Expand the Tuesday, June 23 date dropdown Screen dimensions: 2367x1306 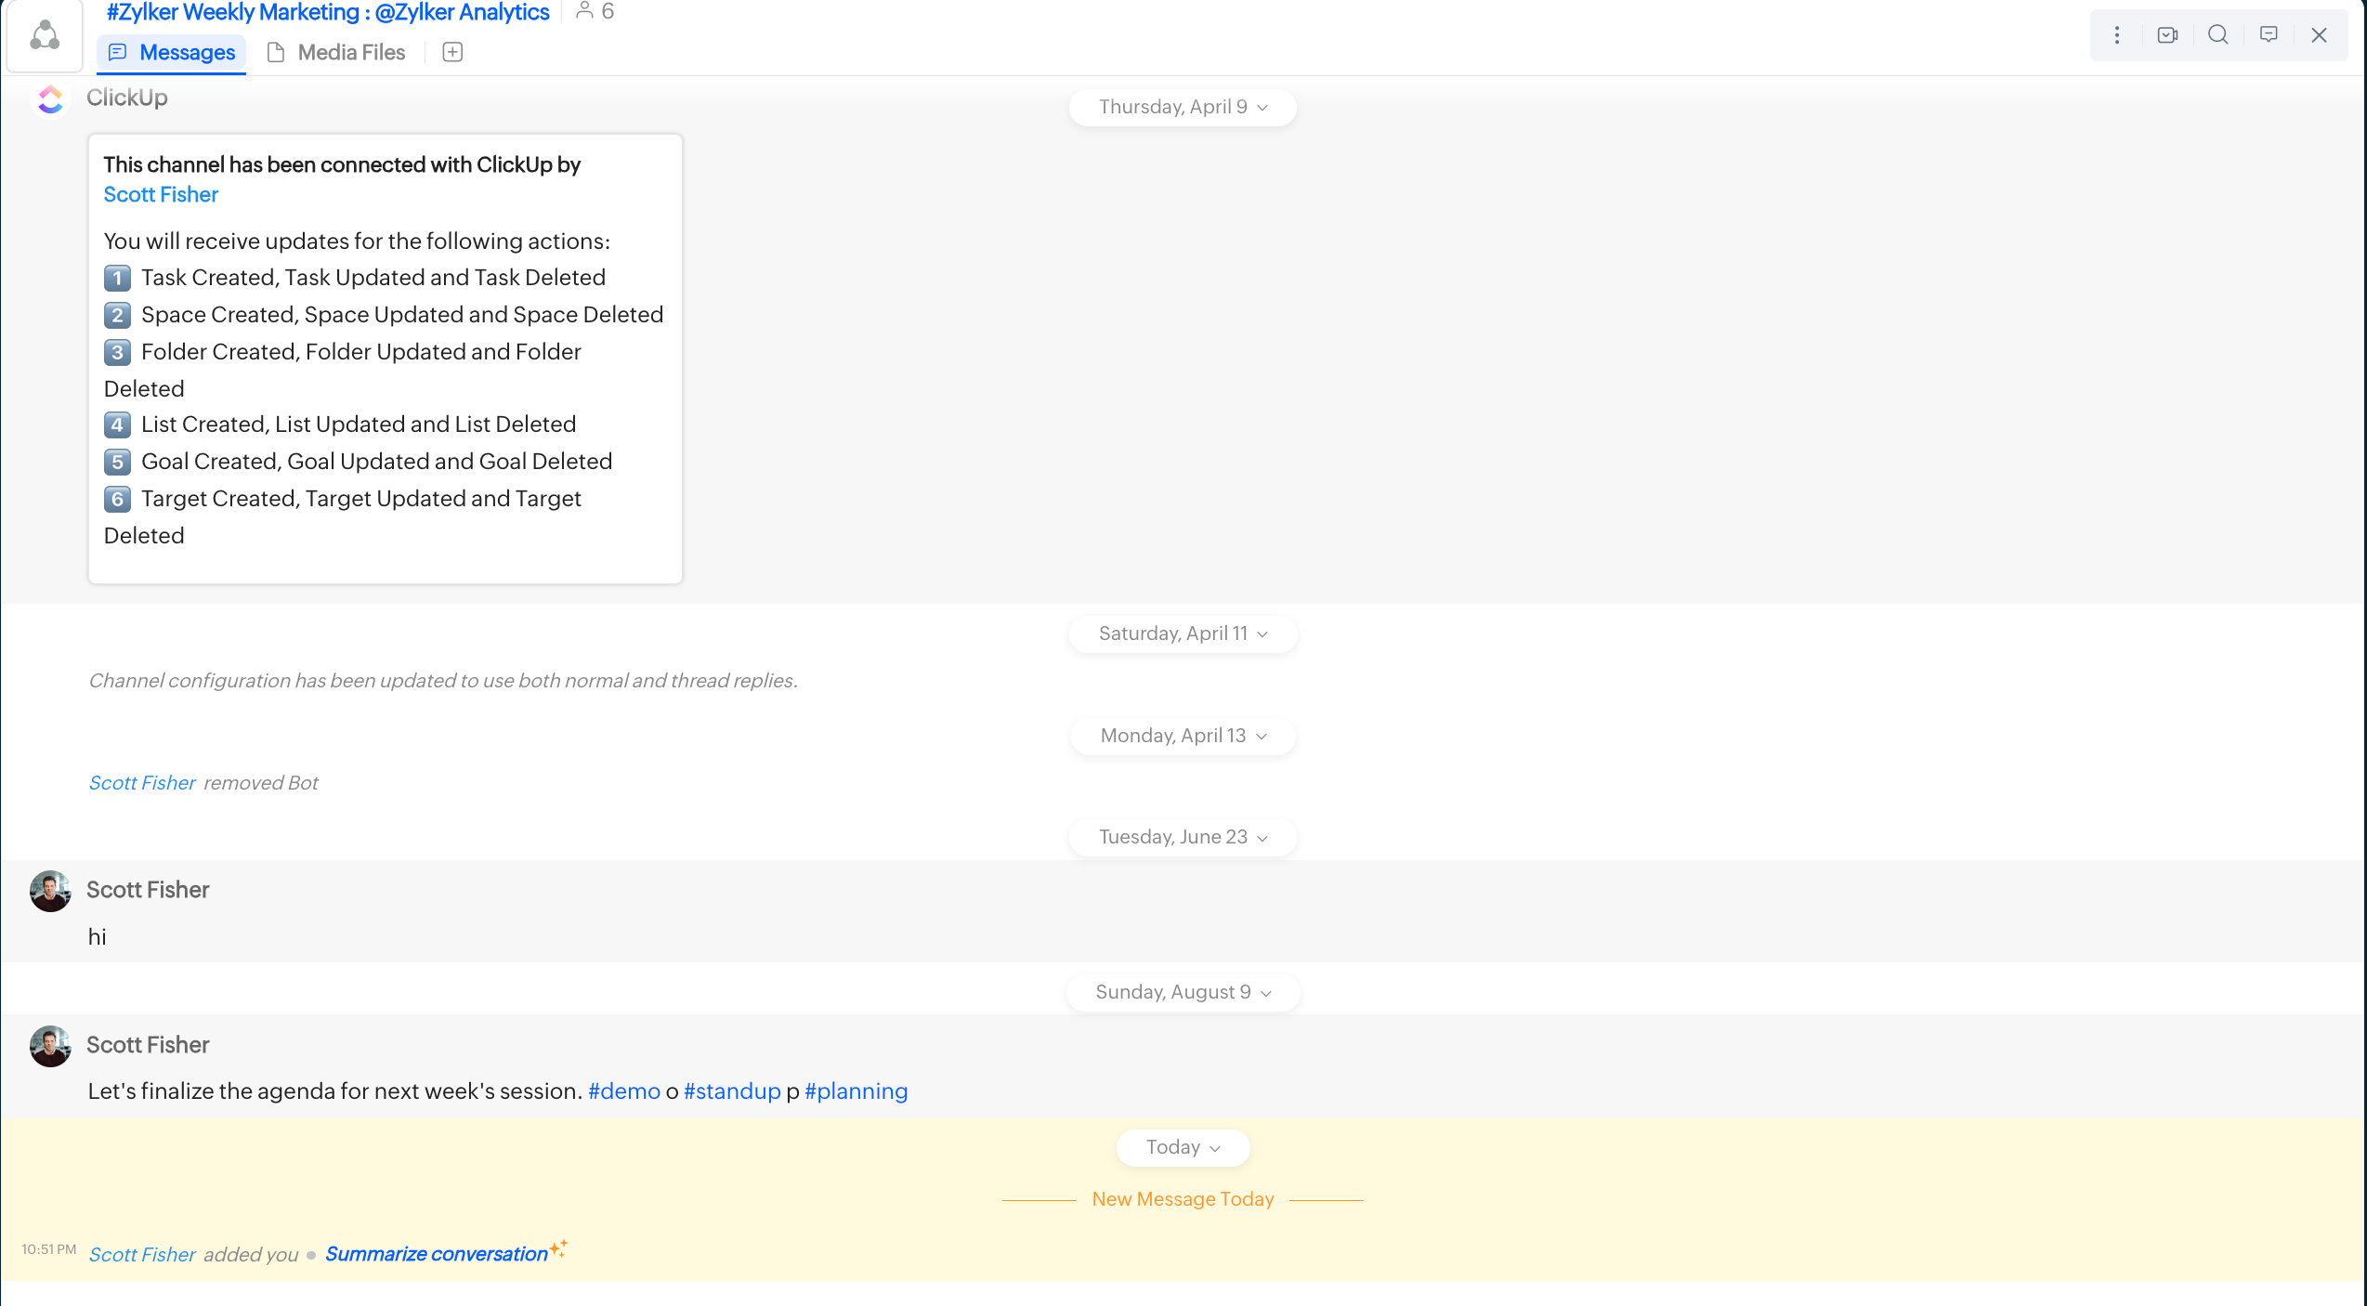(1183, 837)
